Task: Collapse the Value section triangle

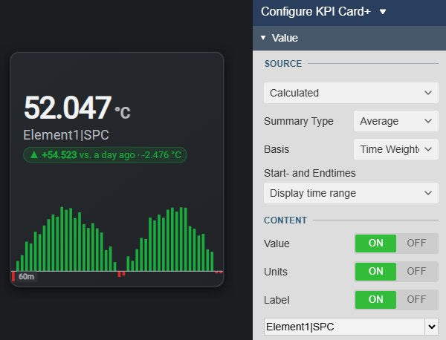Action: (263, 38)
